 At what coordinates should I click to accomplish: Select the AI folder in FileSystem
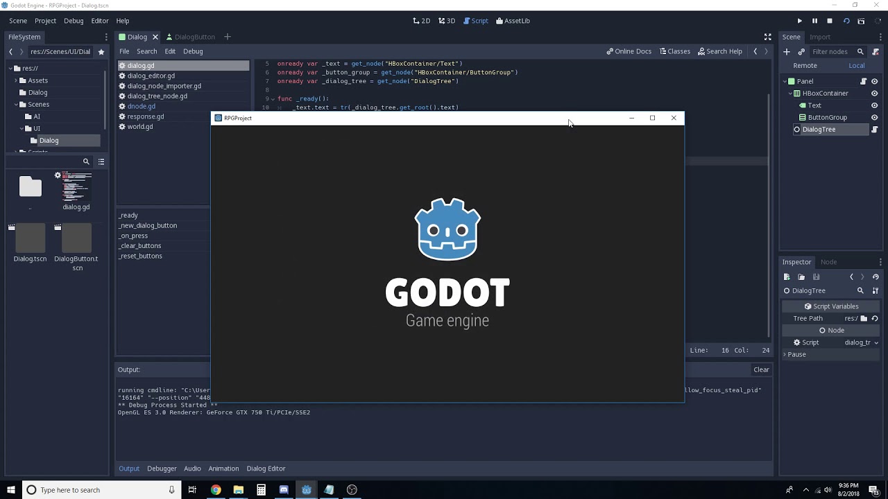pyautogui.click(x=37, y=116)
